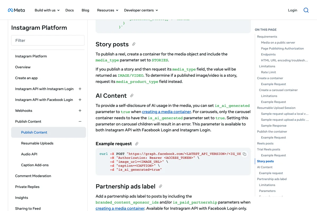This screenshot has height=211, width=317.
Task: Open the Overview sidebar item
Action: point(23,67)
